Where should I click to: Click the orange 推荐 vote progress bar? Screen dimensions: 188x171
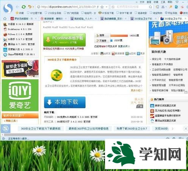click(119, 36)
